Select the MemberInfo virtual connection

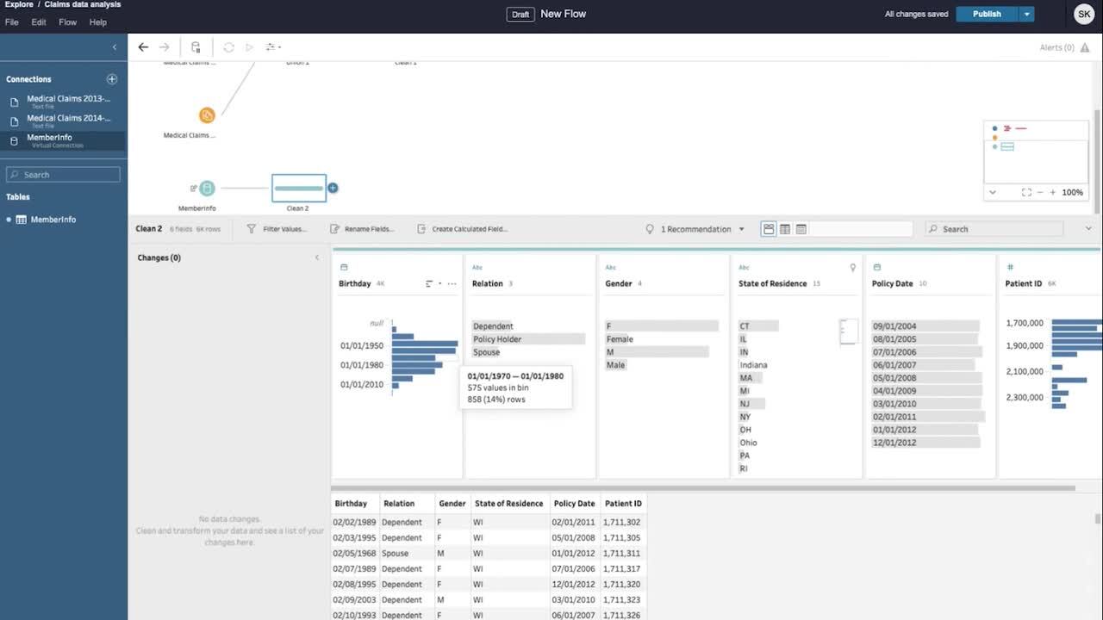[62, 140]
